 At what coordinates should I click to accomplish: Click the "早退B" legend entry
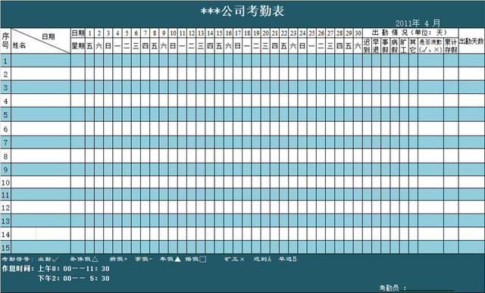click(x=288, y=260)
